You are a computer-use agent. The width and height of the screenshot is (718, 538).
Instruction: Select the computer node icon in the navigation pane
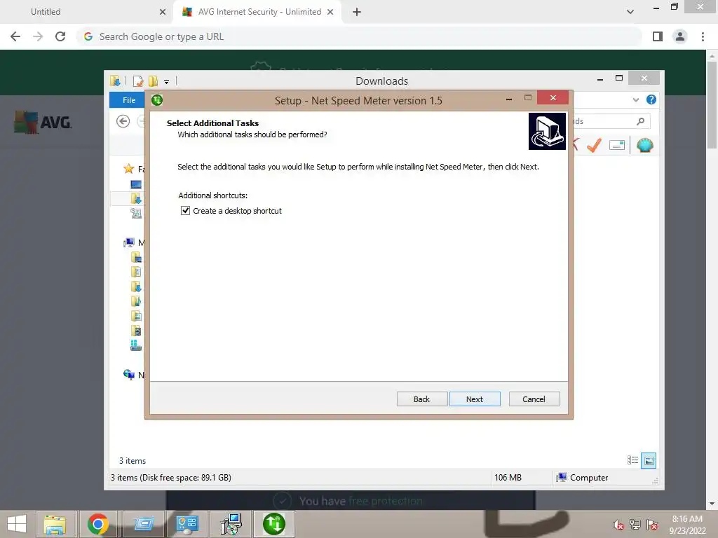[x=129, y=242]
